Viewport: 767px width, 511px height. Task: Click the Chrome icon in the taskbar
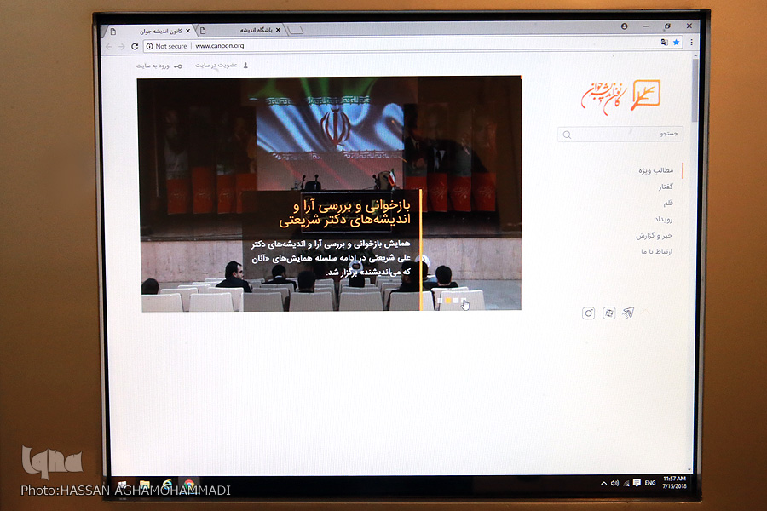[x=189, y=485]
